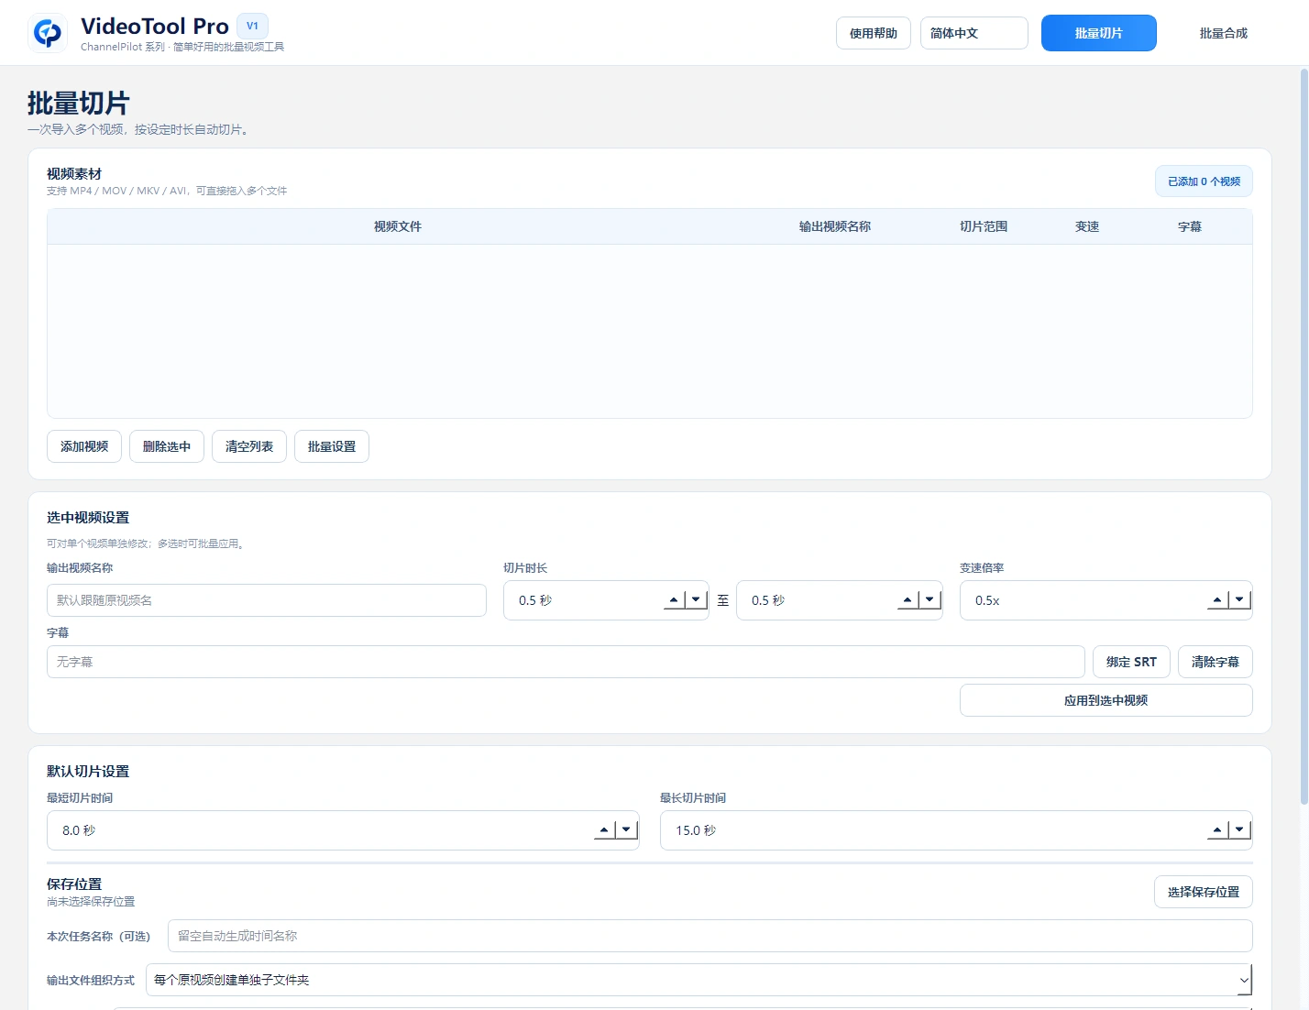Image resolution: width=1309 pixels, height=1010 pixels.
Task: Click 清空列表 button
Action: click(x=249, y=446)
